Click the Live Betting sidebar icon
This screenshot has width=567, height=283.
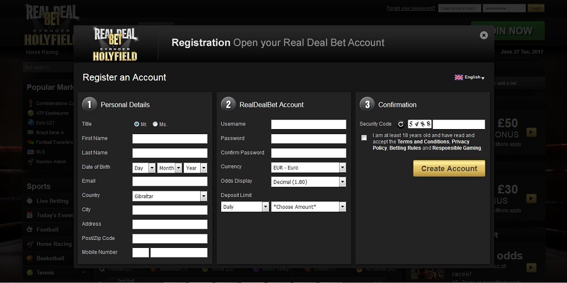pos(29,201)
